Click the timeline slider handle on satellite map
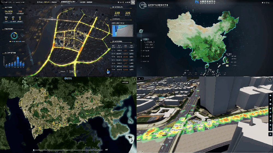Viewport: 273px width, 153px height. pyautogui.click(x=34, y=150)
